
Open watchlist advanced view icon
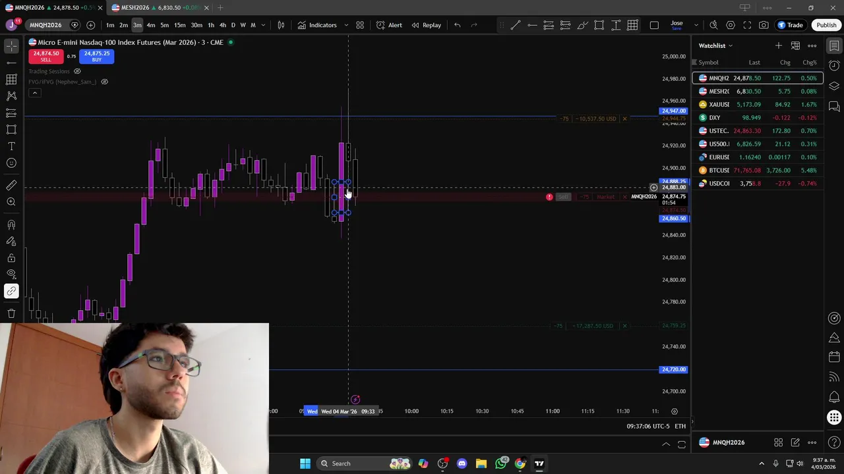[x=795, y=45]
